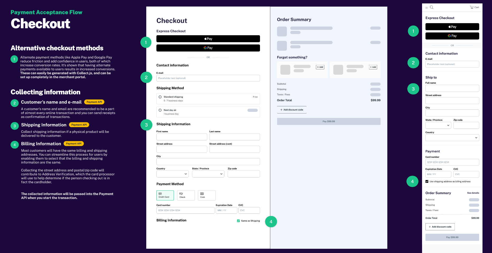This screenshot has height=253, width=492.
Task: Uncheck Use shipping address as billing address
Action: [x=427, y=182]
